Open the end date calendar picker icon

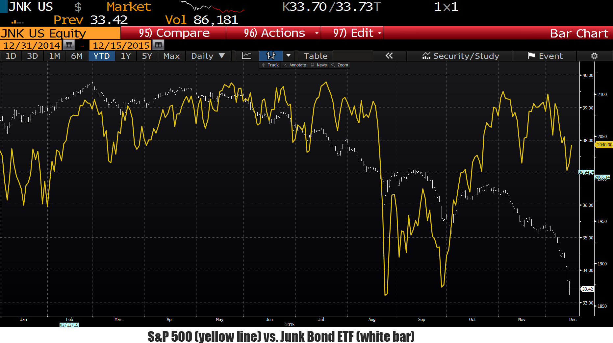pyautogui.click(x=158, y=45)
